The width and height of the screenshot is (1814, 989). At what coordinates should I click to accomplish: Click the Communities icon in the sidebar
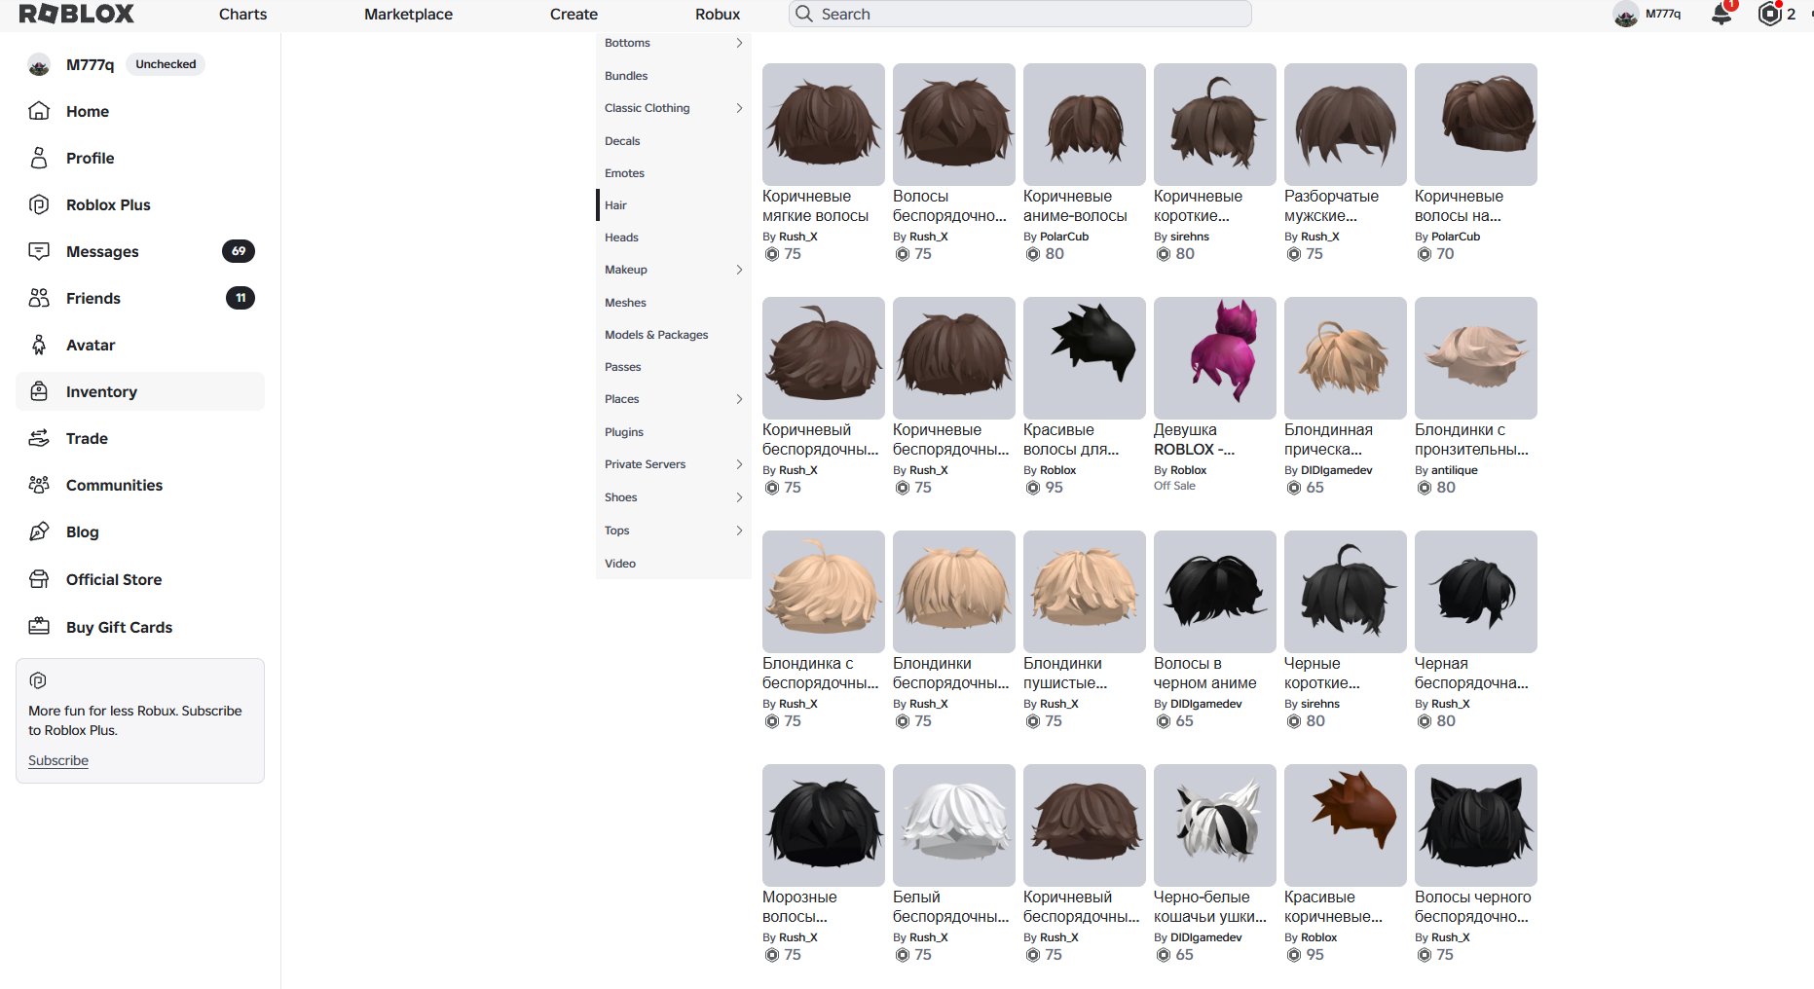[39, 485]
